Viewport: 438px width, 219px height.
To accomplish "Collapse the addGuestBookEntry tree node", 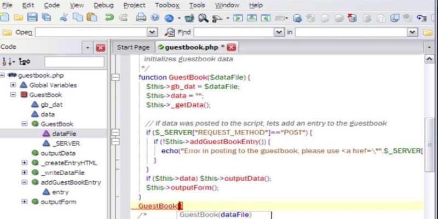I will tap(25, 182).
